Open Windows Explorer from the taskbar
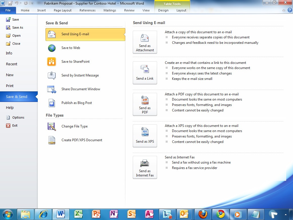 (25, 214)
